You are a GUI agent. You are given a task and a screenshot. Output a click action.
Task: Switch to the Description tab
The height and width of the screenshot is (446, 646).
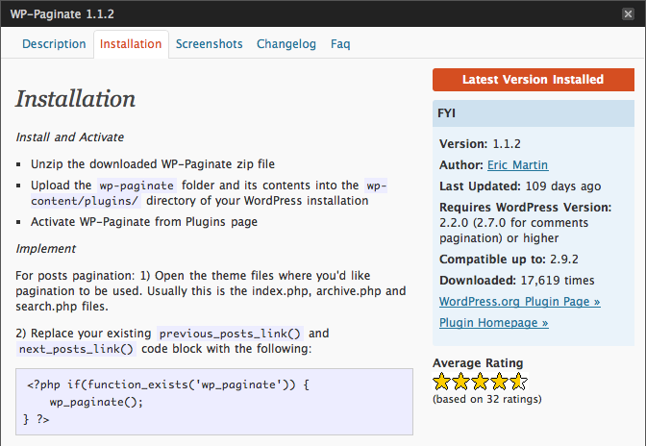pyautogui.click(x=54, y=44)
